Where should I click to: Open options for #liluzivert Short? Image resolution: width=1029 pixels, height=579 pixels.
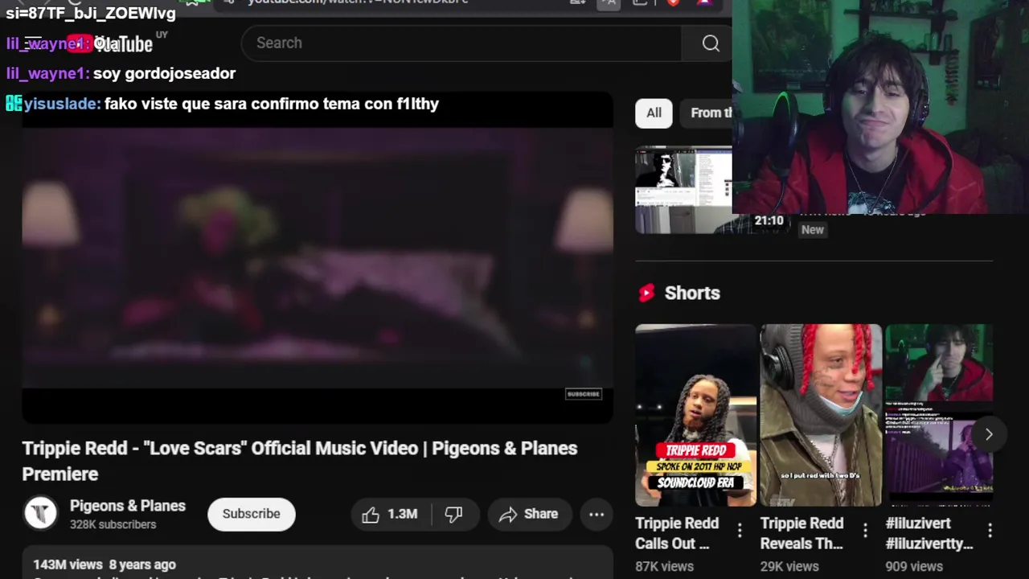point(990,530)
